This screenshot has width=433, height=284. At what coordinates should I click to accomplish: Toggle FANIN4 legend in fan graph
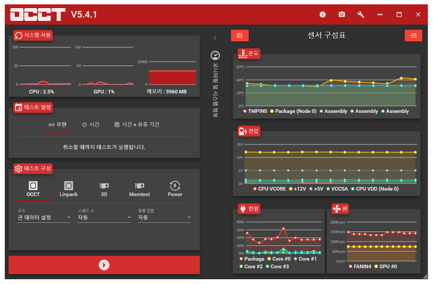(360, 267)
